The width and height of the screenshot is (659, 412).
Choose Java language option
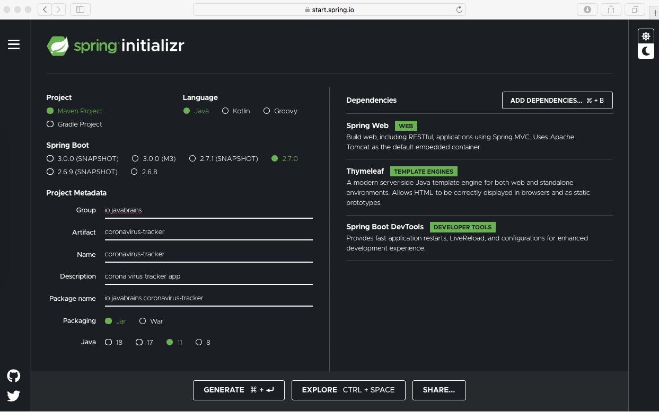196,111
